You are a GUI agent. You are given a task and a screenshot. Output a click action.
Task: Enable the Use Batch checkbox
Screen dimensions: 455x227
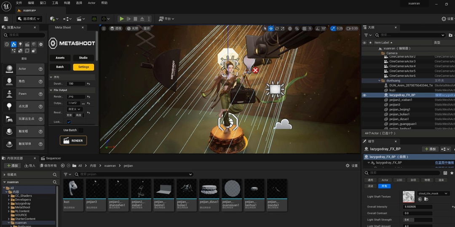(x=81, y=130)
